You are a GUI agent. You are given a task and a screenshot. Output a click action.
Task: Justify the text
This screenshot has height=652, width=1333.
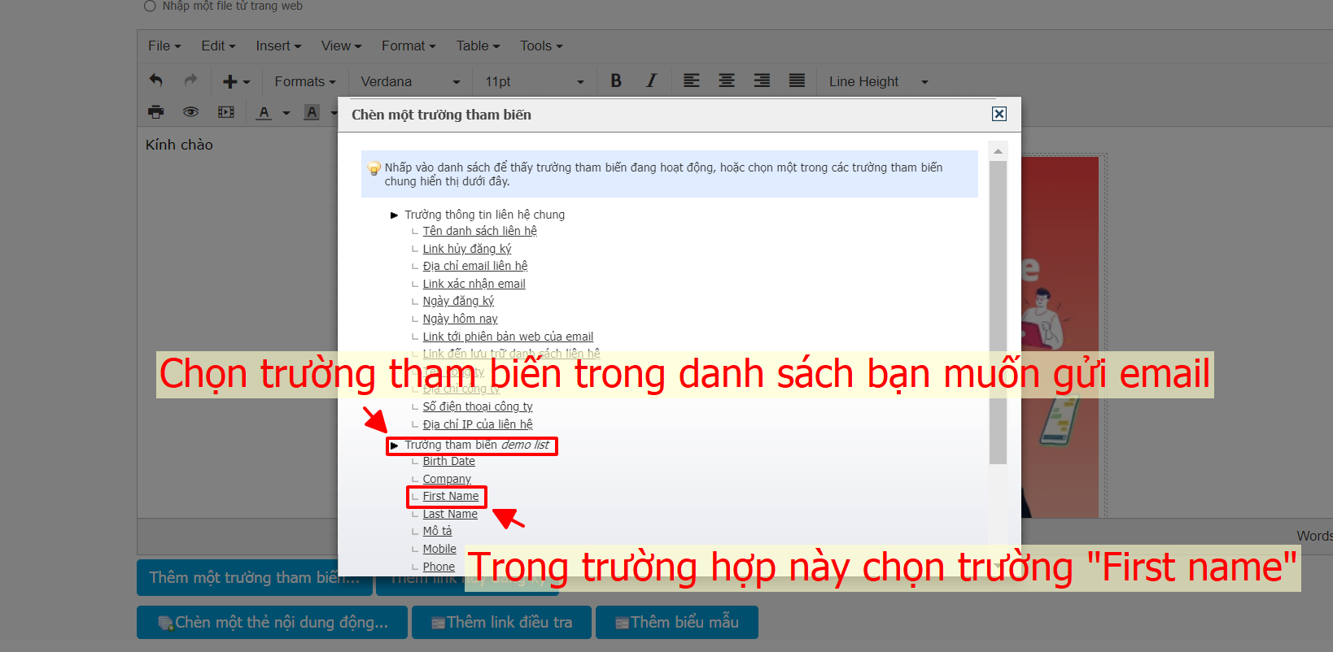click(797, 80)
